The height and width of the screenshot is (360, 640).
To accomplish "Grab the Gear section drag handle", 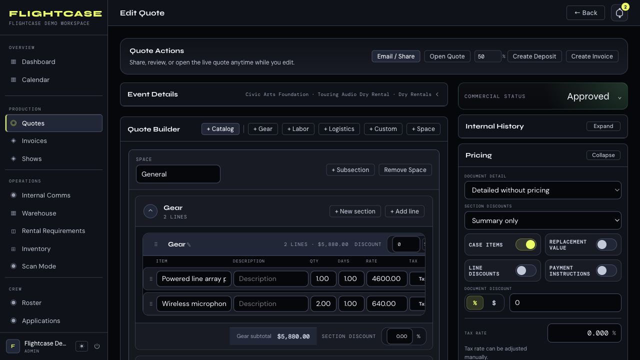I will 155,244.
